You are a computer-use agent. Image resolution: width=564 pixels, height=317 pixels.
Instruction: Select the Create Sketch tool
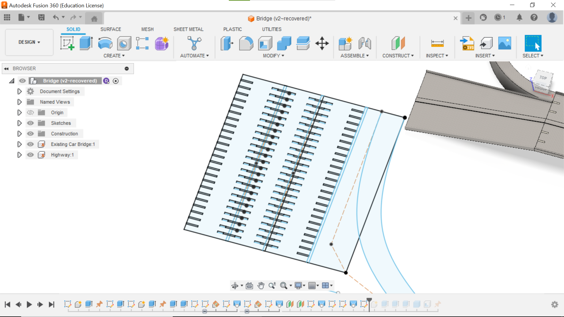point(67,43)
